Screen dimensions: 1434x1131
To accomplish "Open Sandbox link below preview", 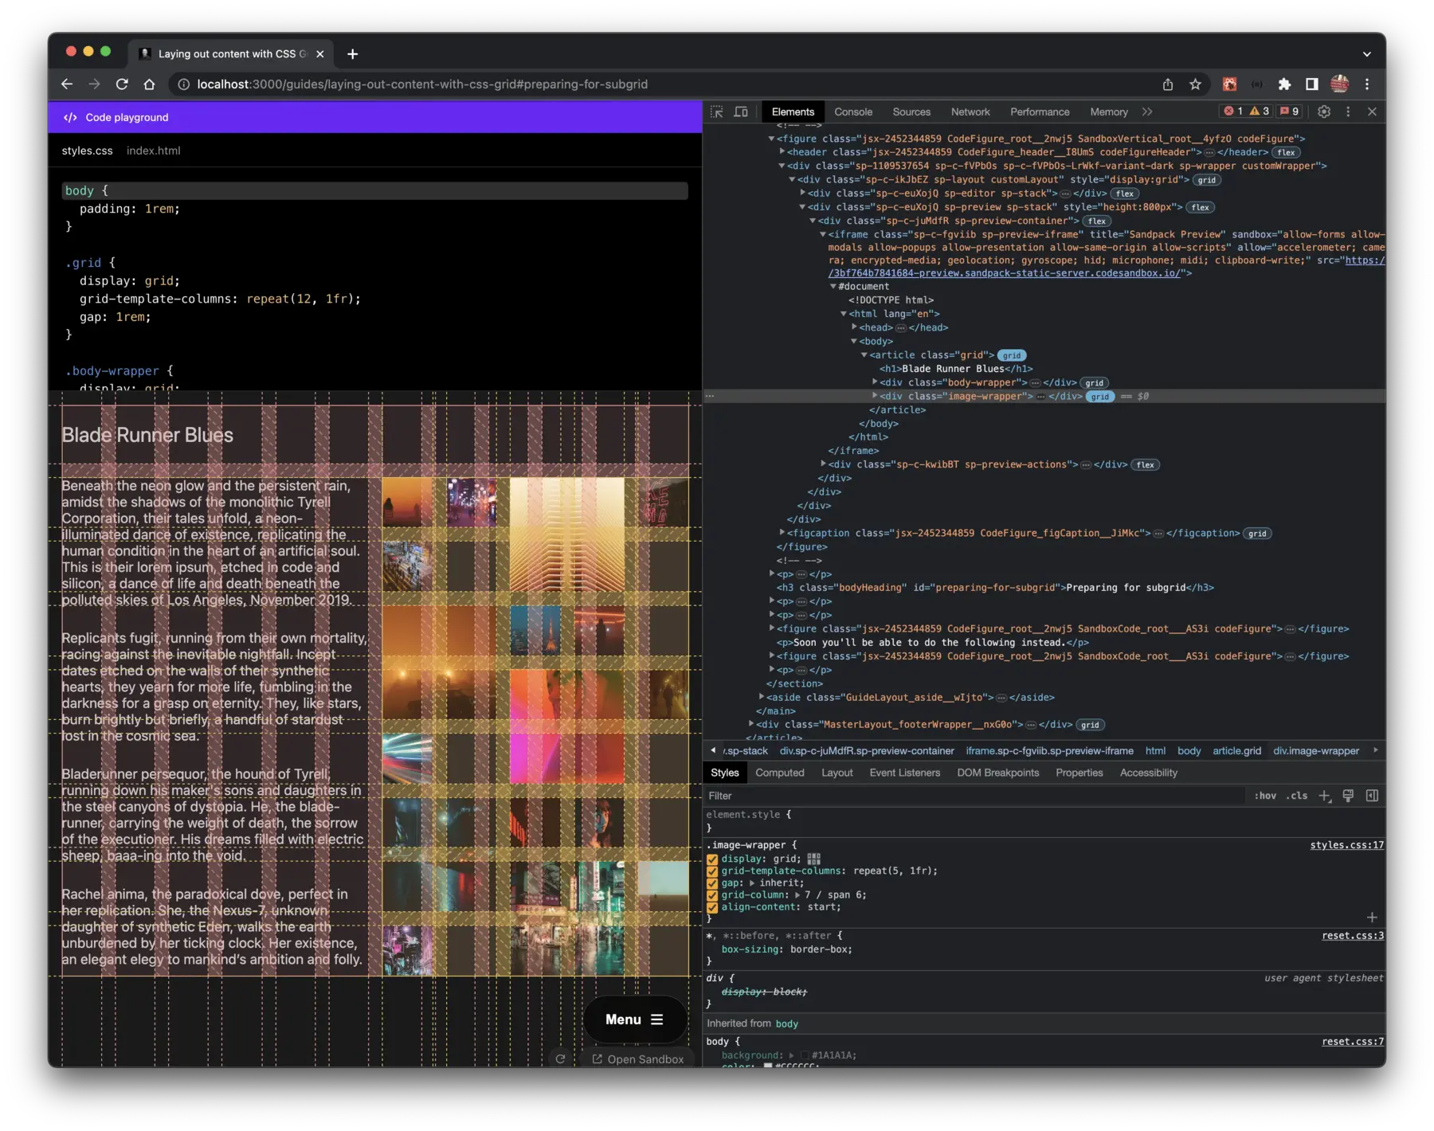I will coord(638,1059).
